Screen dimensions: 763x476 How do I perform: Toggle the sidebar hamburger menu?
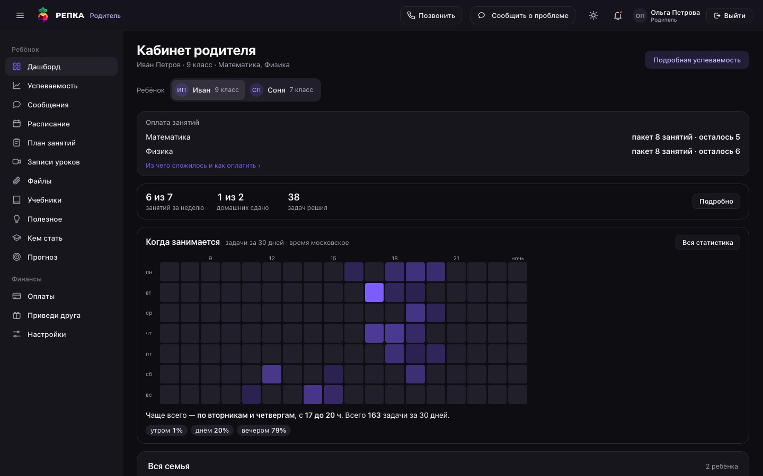coord(20,15)
